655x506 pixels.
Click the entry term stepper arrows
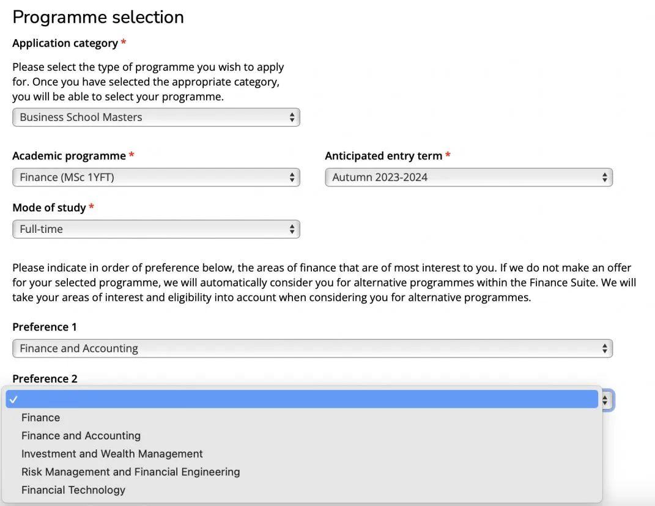[x=605, y=177]
